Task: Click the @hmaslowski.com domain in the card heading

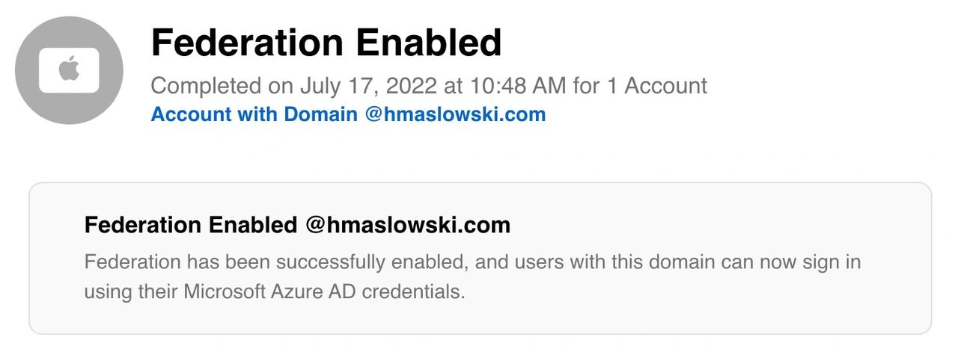Action: coord(407,225)
